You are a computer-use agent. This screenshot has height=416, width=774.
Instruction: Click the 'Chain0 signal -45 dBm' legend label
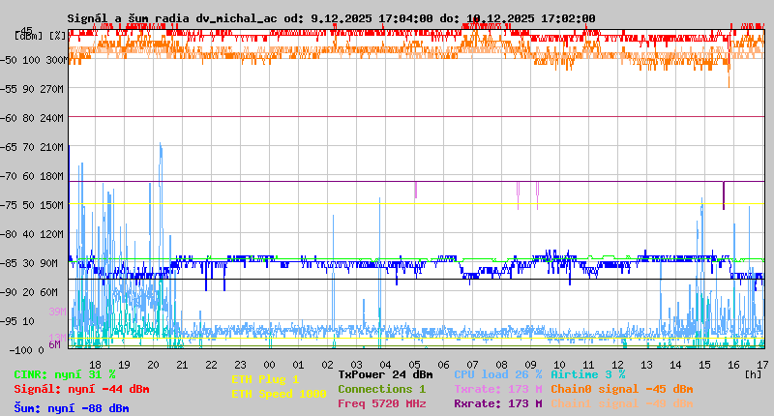[x=621, y=389]
